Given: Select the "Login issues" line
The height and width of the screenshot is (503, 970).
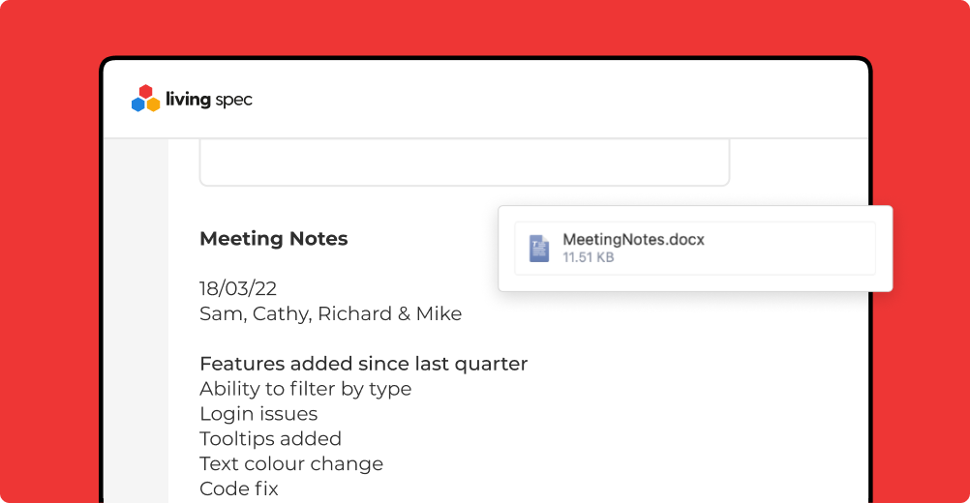Looking at the screenshot, I should pyautogui.click(x=258, y=414).
